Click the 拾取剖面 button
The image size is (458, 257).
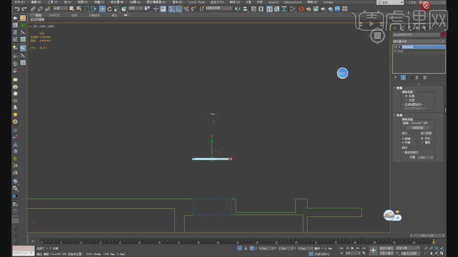(418, 128)
